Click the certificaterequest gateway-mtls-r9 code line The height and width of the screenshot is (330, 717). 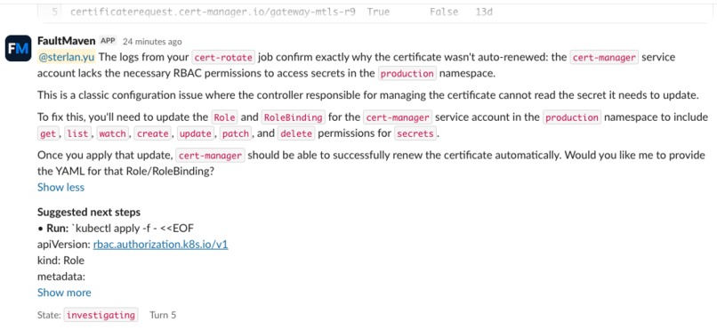281,12
